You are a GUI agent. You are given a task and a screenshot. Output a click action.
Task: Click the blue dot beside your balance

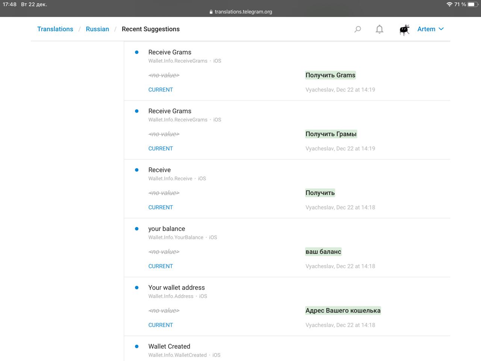tap(137, 229)
